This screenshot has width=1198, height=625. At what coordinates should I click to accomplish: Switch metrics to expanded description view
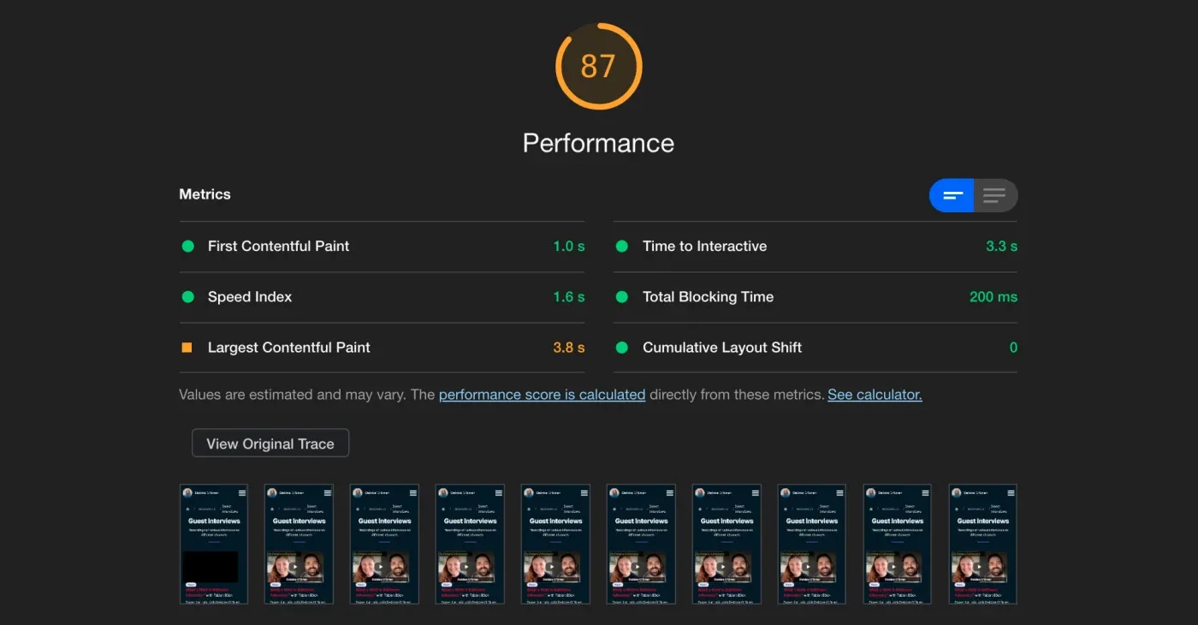click(995, 195)
